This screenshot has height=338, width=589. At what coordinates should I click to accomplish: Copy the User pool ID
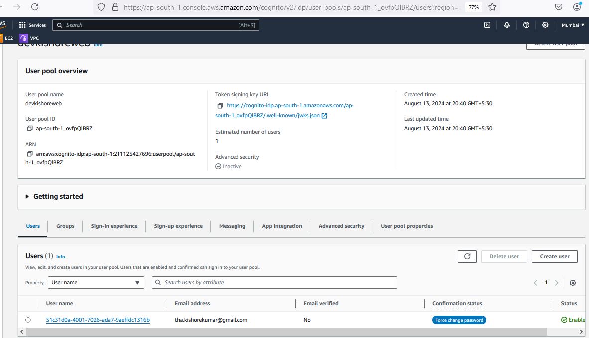[30, 128]
